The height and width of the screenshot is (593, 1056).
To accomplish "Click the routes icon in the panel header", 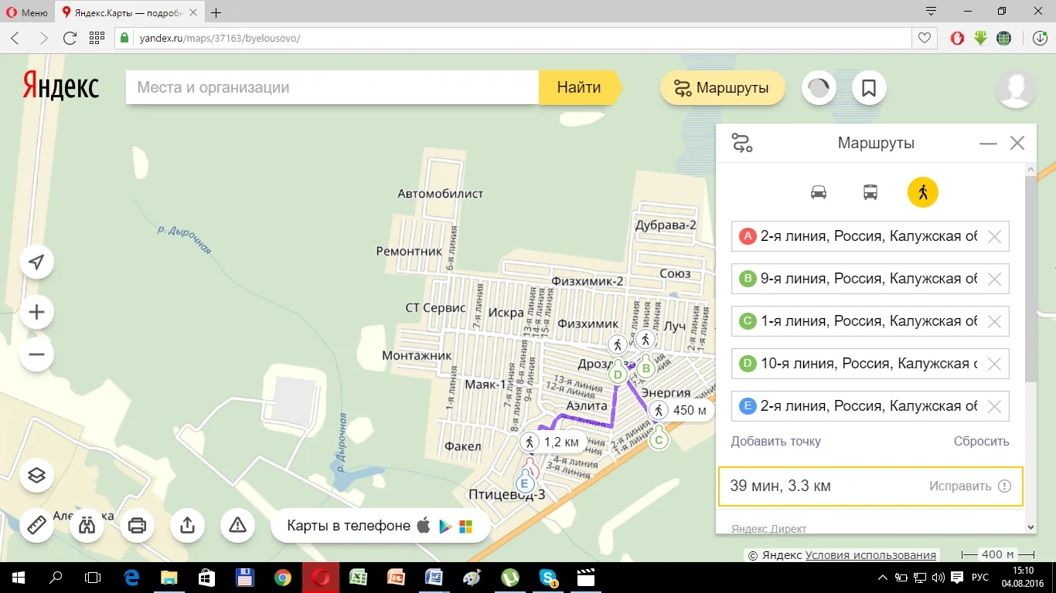I will (742, 143).
